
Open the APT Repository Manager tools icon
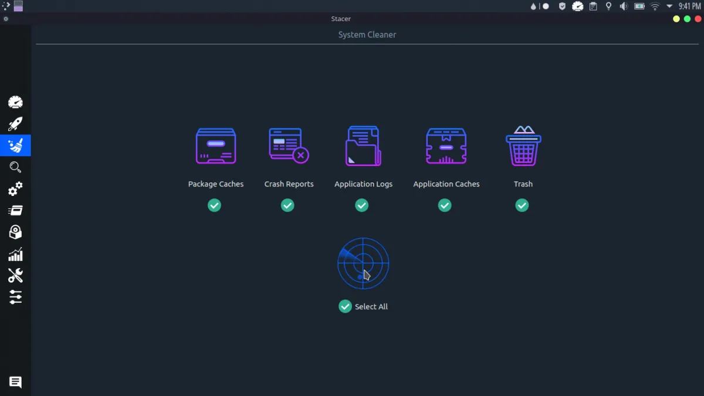point(15,275)
